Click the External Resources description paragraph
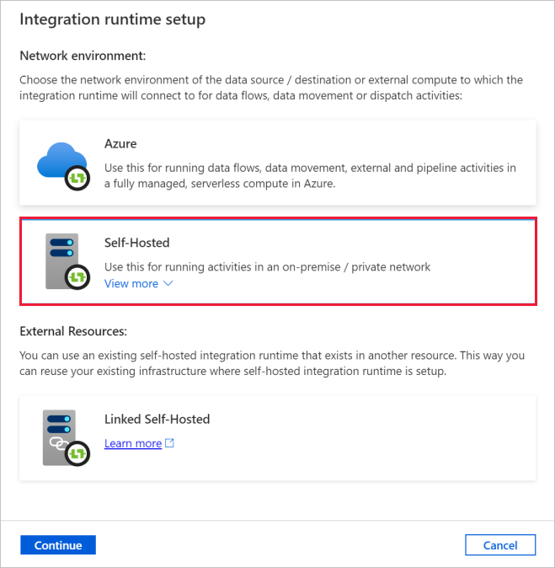 coord(270,363)
